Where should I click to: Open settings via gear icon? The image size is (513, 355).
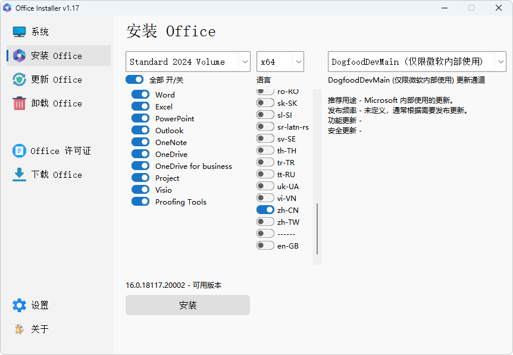point(20,306)
